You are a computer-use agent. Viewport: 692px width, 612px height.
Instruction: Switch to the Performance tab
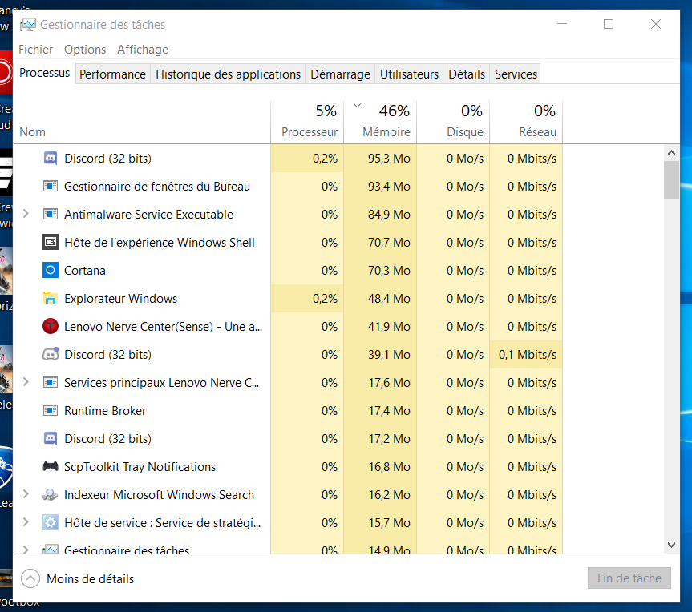point(112,74)
